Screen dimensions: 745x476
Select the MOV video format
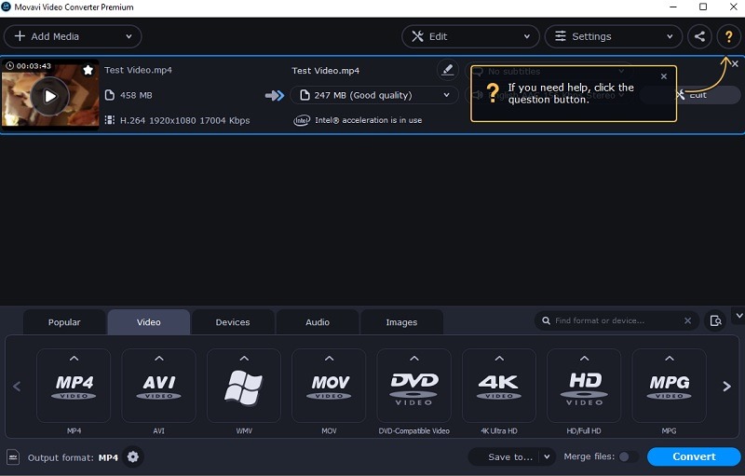[329, 386]
